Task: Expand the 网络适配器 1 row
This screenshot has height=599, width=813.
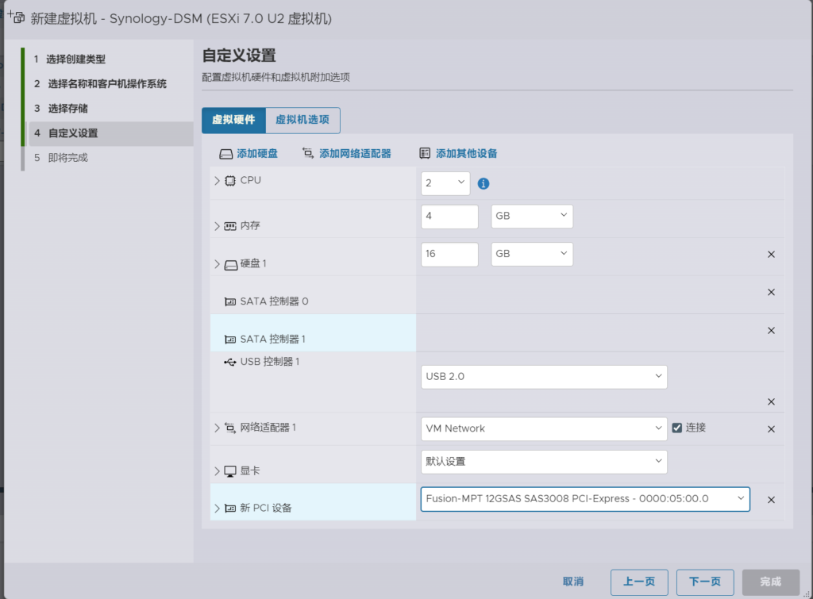Action: pyautogui.click(x=217, y=428)
